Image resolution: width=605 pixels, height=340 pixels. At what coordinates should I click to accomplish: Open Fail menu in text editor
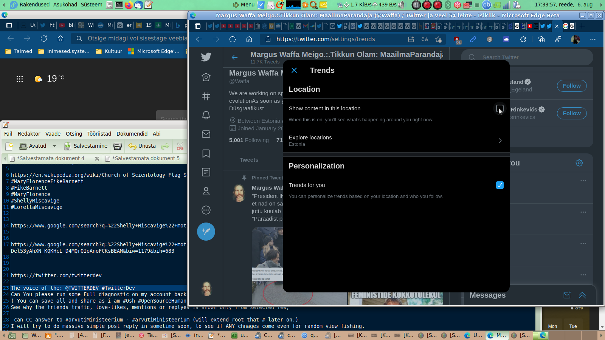pyautogui.click(x=8, y=134)
